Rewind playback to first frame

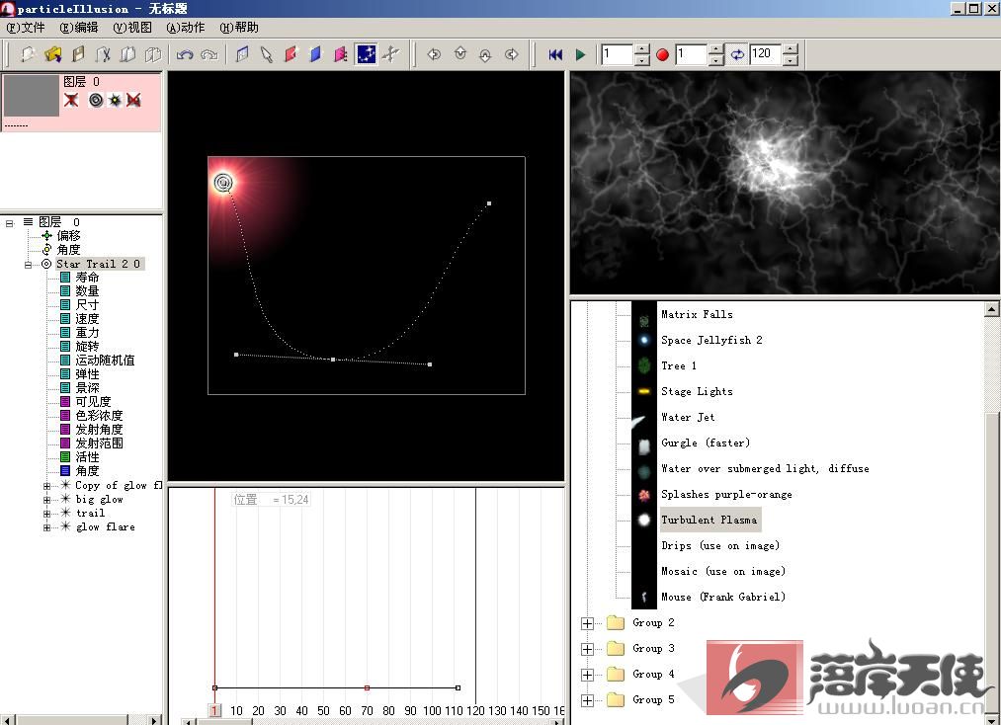pos(555,55)
